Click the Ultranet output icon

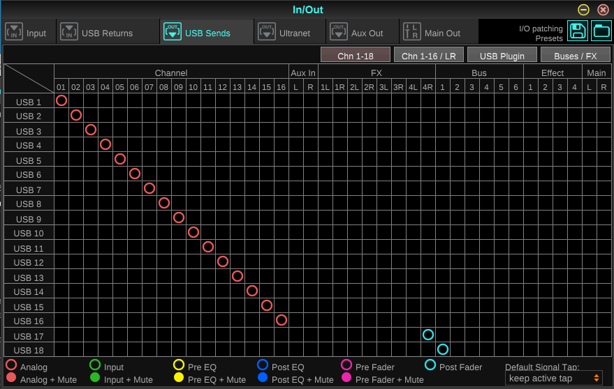266,33
